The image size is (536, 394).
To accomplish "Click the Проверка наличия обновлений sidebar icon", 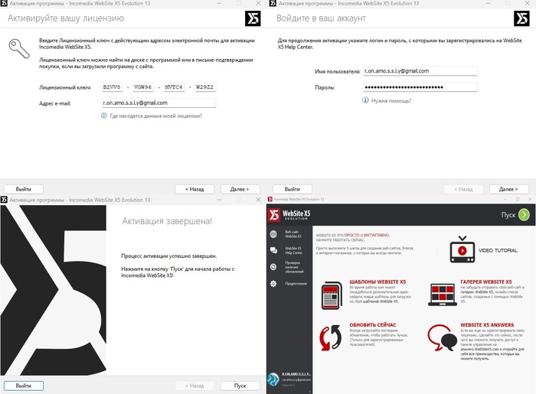I will 273,267.
